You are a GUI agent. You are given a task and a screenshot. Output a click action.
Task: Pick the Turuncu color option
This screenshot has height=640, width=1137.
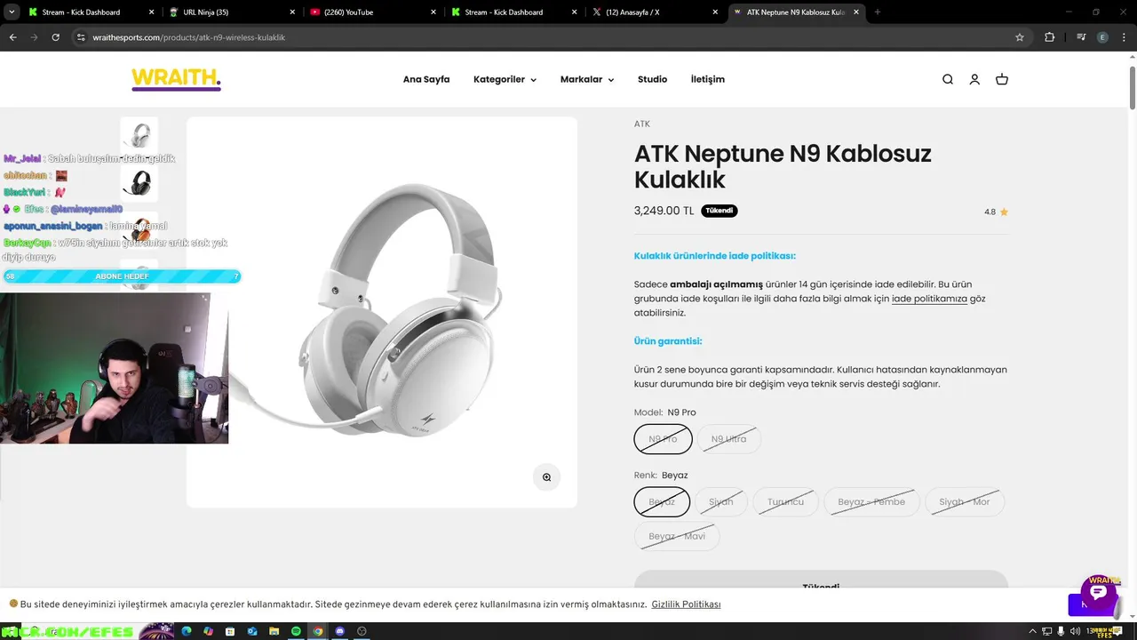(785, 501)
